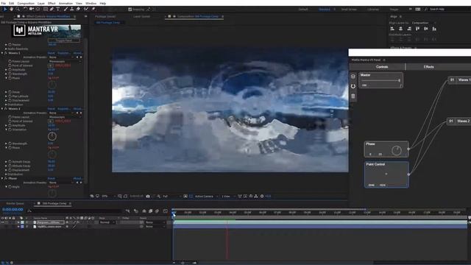471x265 pixels.
Task: Select the Selection arrow tool
Action: (x=5, y=10)
